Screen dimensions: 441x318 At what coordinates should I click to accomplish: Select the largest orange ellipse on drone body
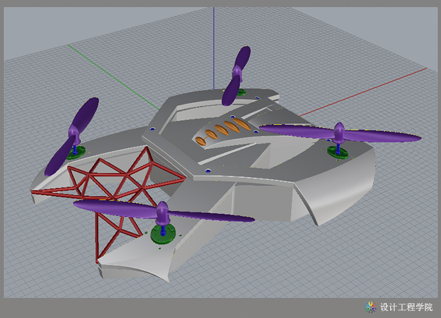click(x=242, y=124)
